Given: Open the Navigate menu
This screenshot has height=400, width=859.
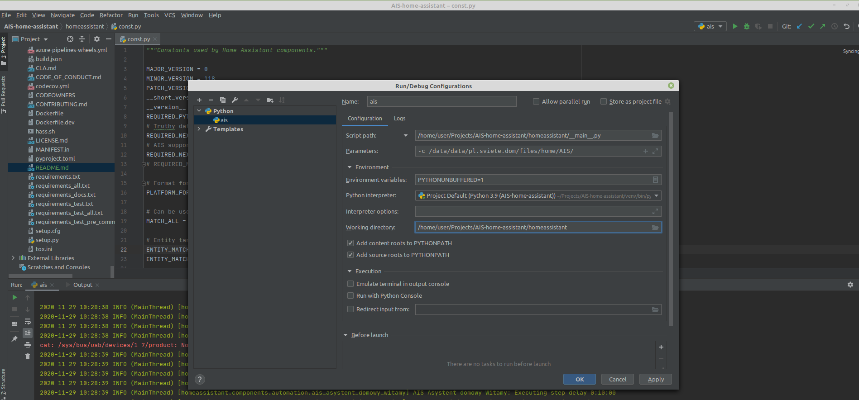Looking at the screenshot, I should 62,15.
